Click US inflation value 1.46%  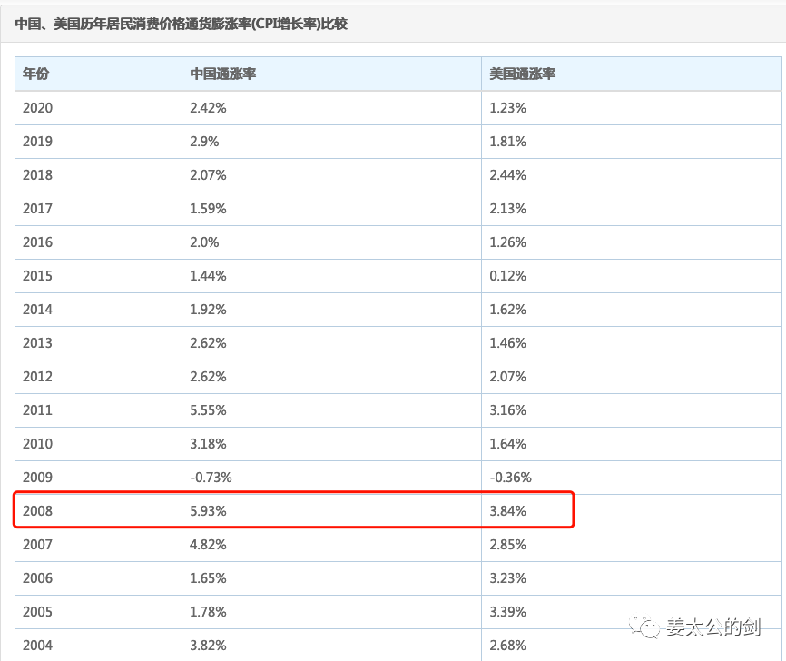[x=507, y=343]
